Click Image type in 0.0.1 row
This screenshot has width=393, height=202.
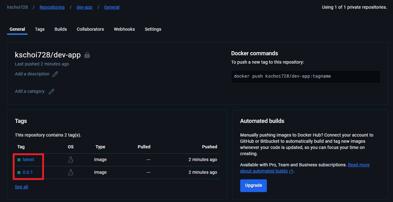click(x=100, y=172)
